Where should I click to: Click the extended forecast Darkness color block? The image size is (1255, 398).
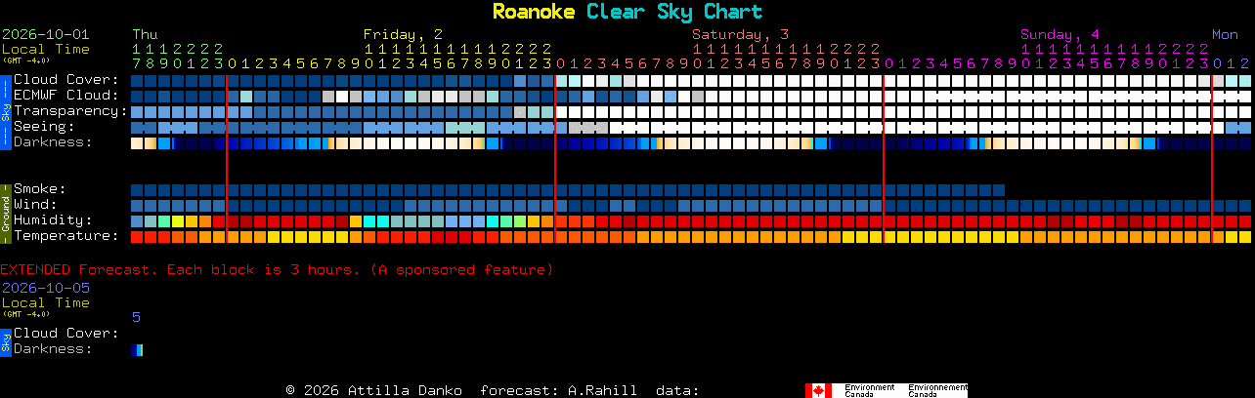pos(137,349)
